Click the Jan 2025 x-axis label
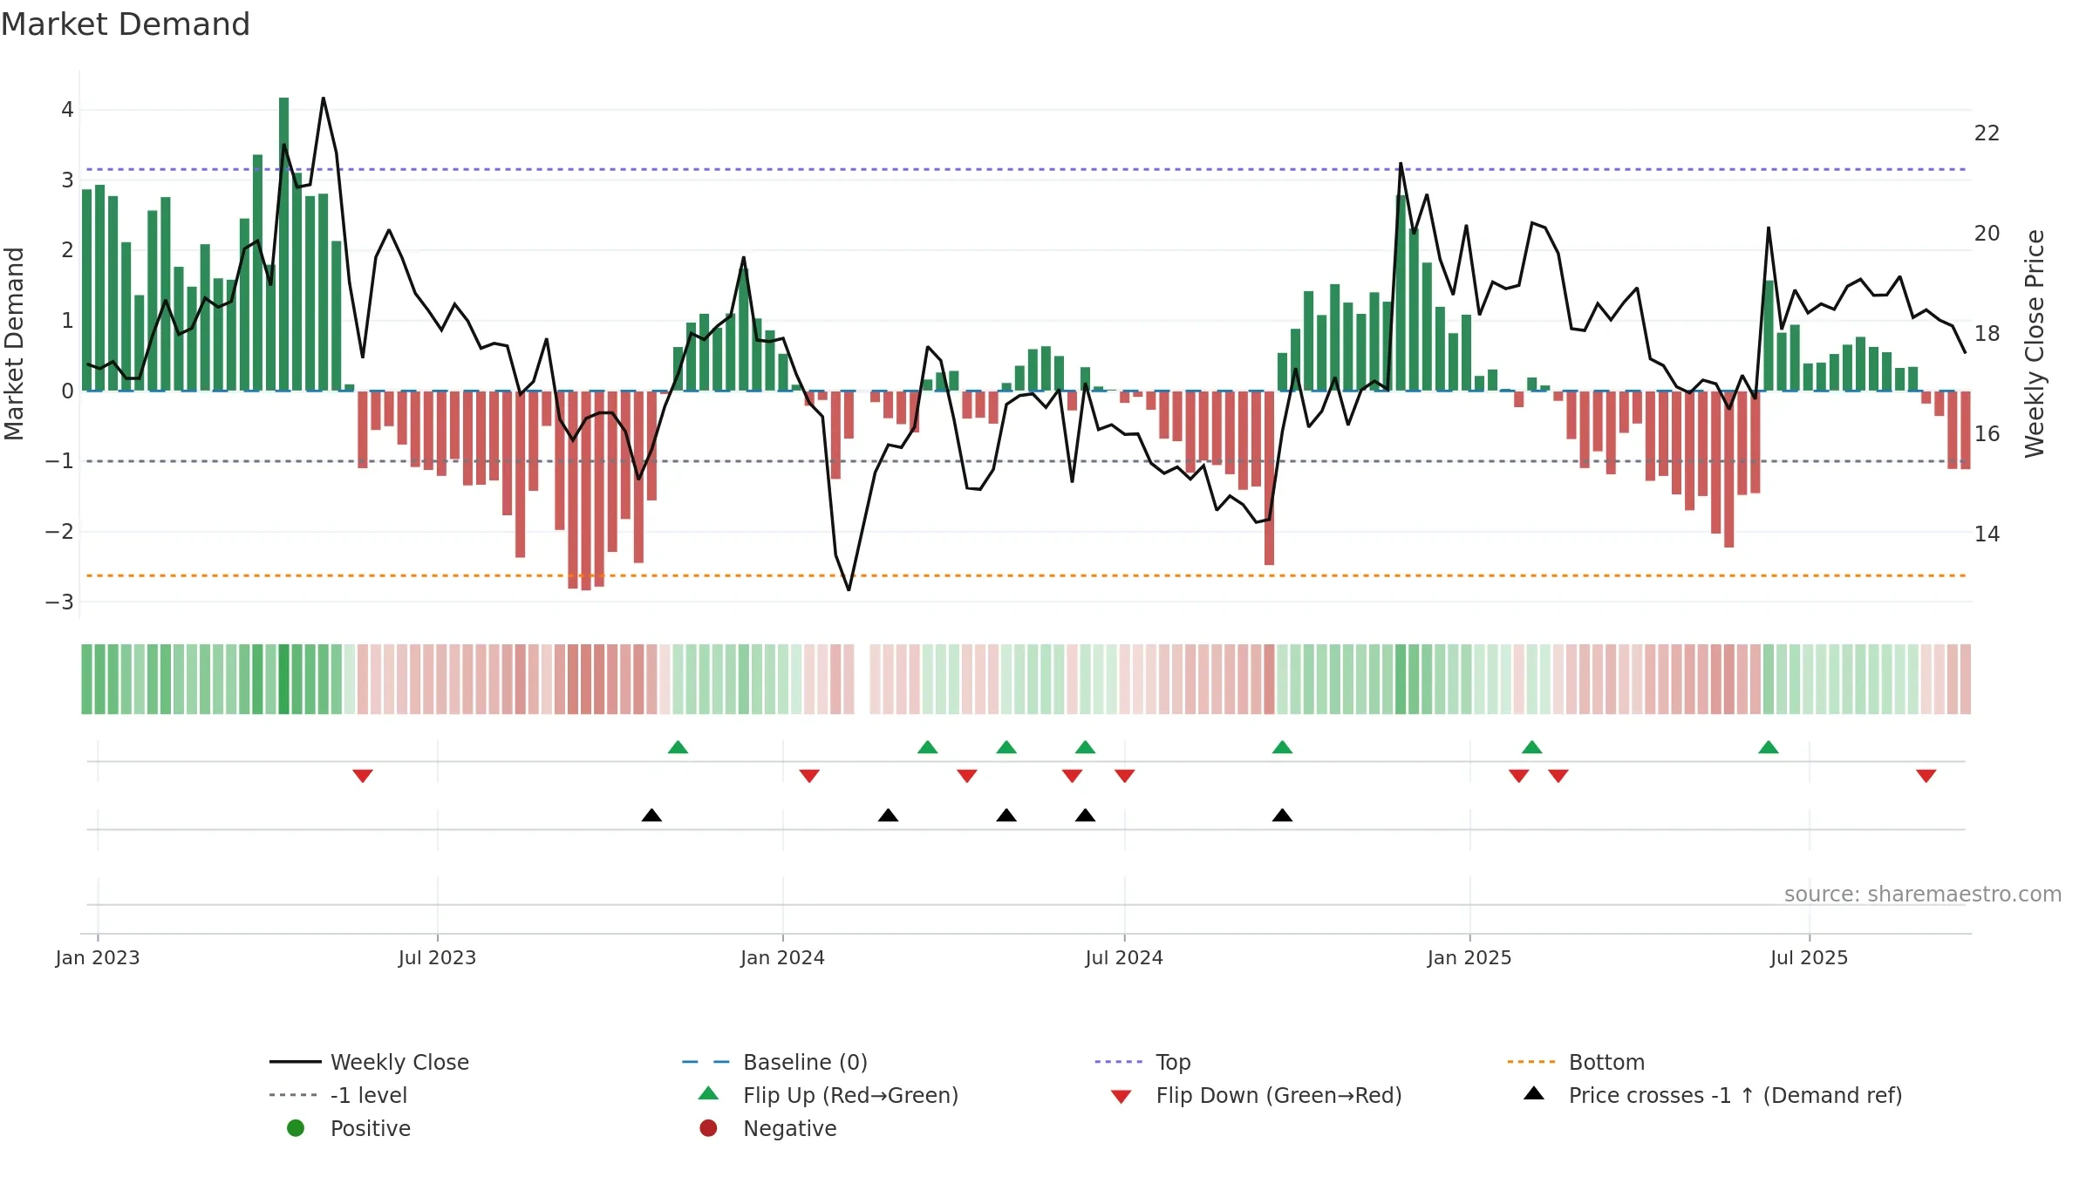The width and height of the screenshot is (2093, 1177). [x=1469, y=958]
